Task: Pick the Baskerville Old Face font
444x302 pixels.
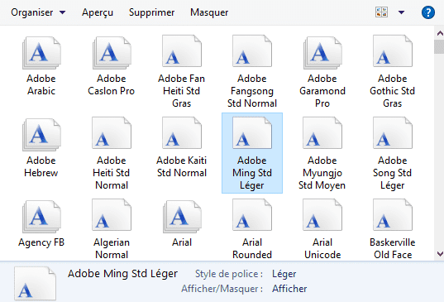Action: coord(393,229)
